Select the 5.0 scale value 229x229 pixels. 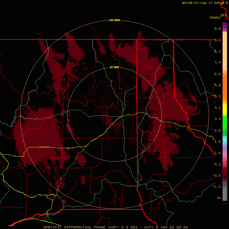point(218,96)
